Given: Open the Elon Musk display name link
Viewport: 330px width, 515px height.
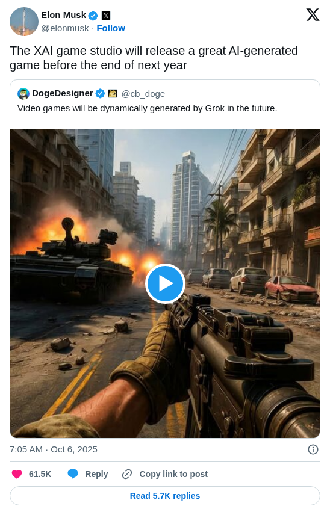Looking at the screenshot, I should [63, 15].
